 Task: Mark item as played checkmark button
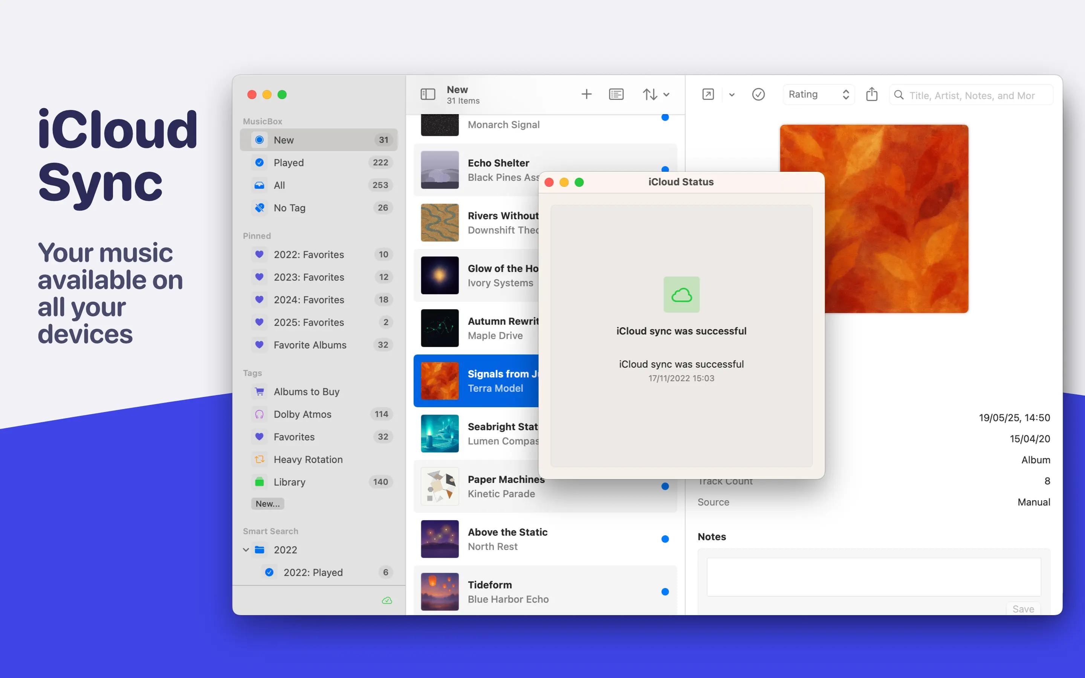pyautogui.click(x=758, y=94)
